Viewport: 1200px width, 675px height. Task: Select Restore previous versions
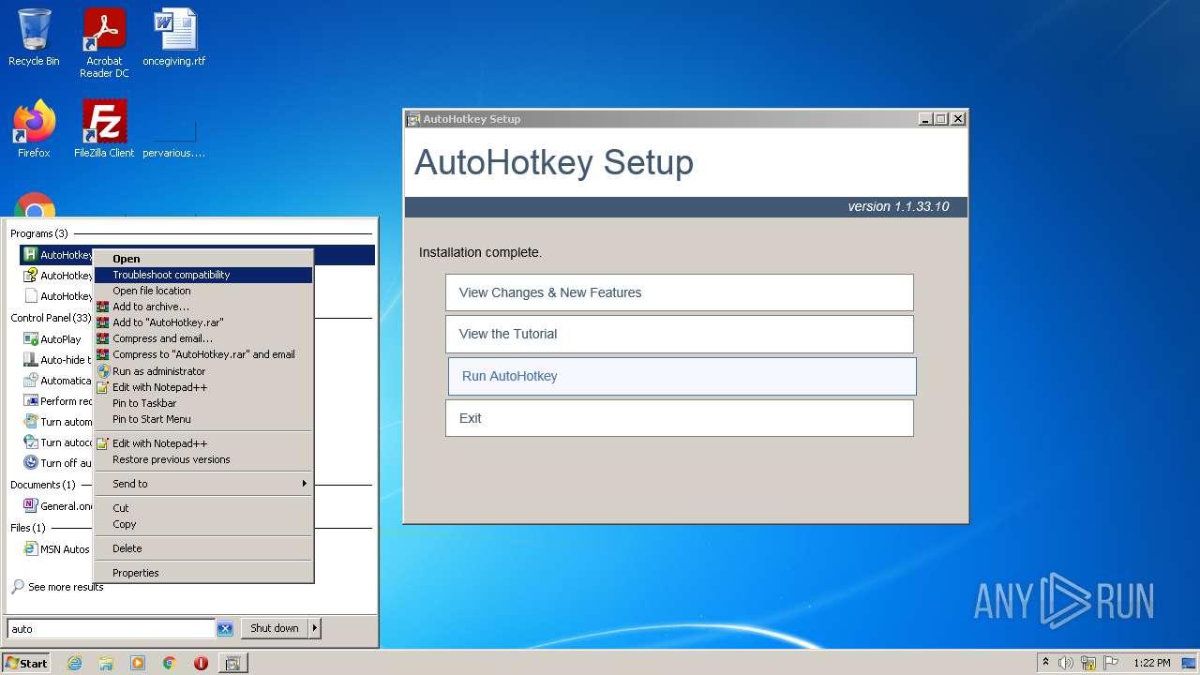pyautogui.click(x=203, y=459)
